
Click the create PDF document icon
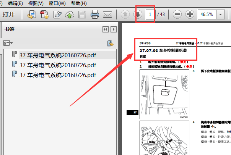(x=32, y=15)
